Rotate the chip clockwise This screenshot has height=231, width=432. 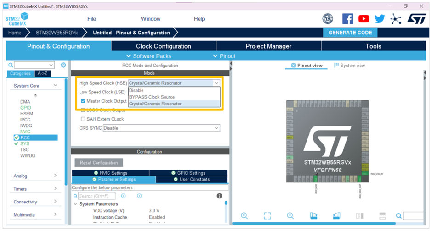click(x=313, y=215)
